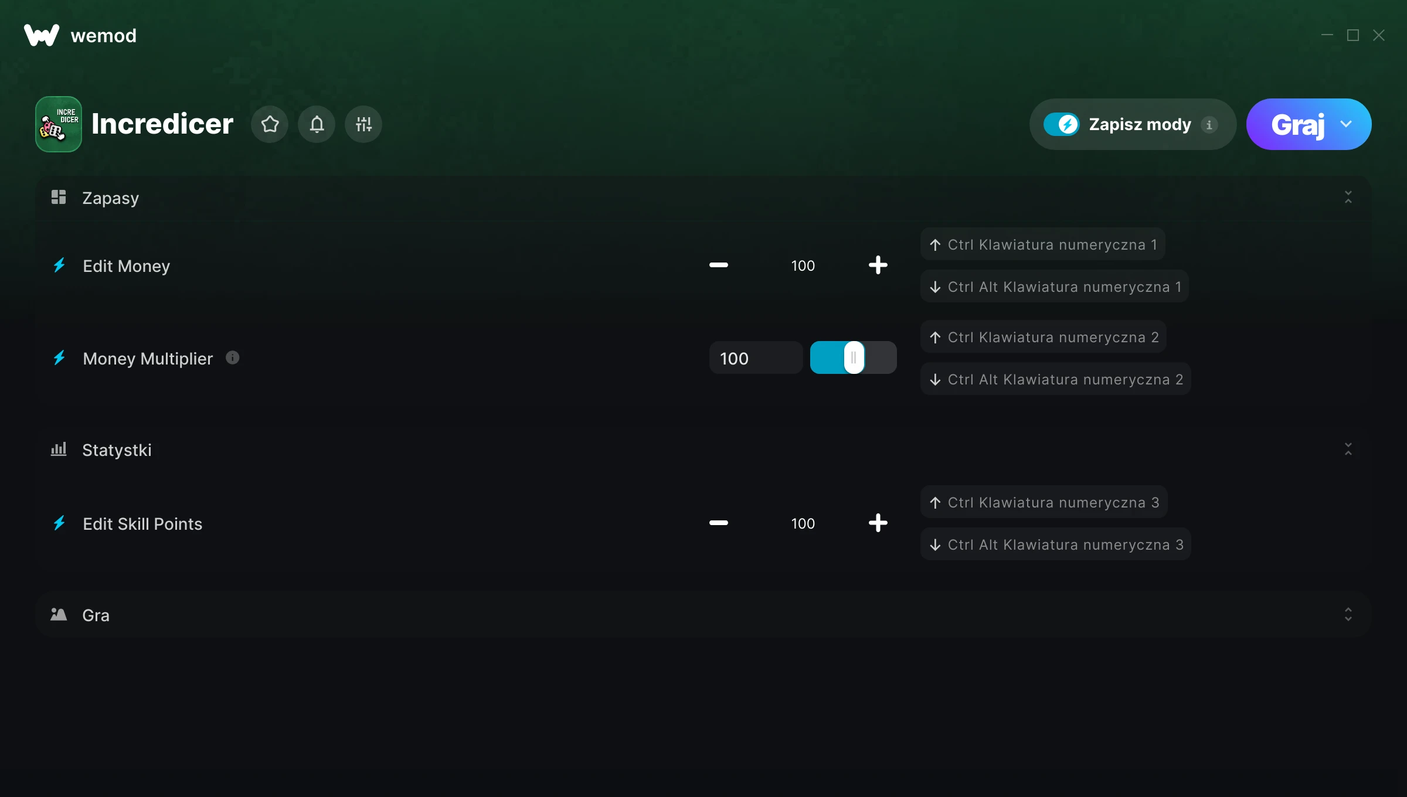
Task: Expand the Gra section
Action: 1348,615
